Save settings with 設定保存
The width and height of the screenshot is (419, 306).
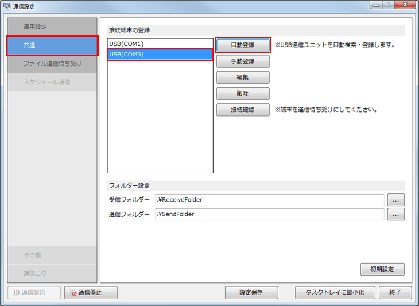(x=251, y=292)
